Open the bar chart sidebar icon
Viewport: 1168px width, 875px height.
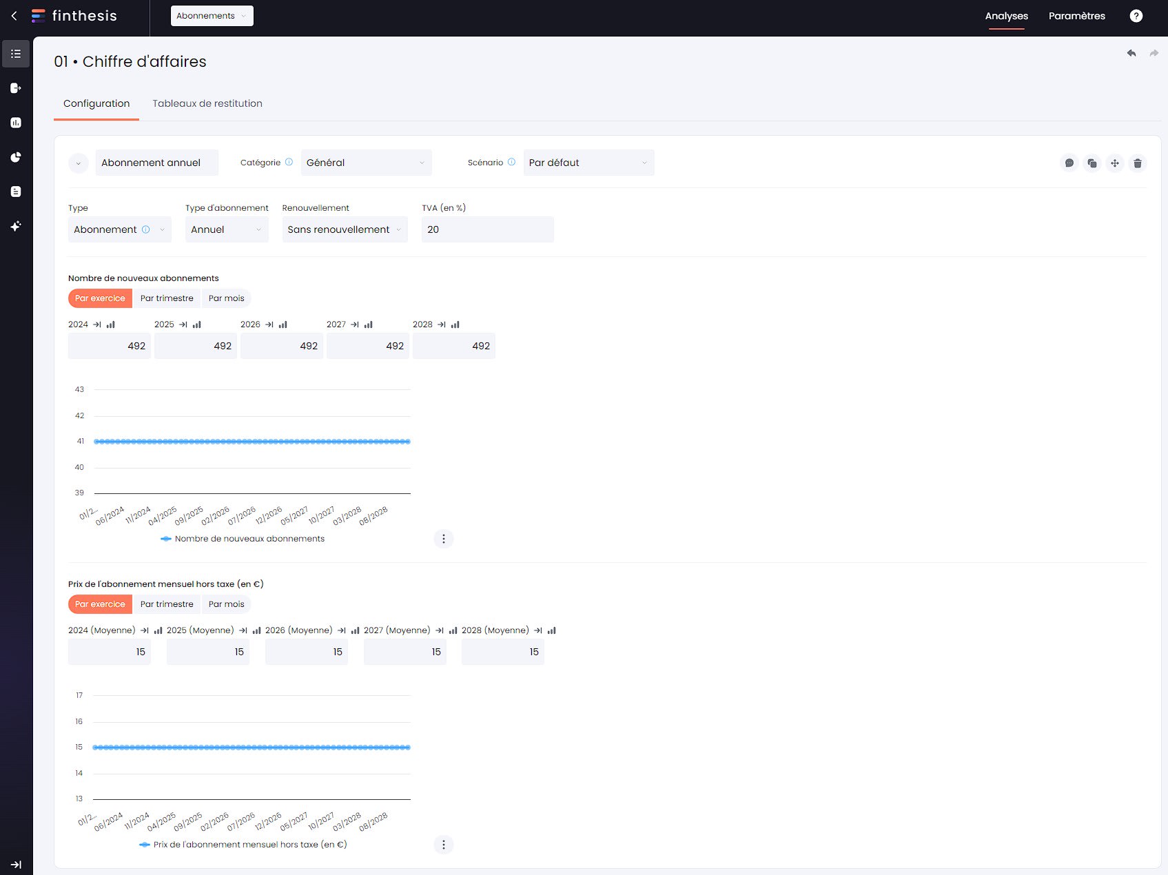pos(16,123)
